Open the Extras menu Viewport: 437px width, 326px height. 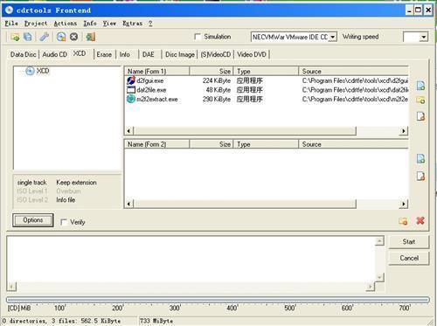coord(133,24)
